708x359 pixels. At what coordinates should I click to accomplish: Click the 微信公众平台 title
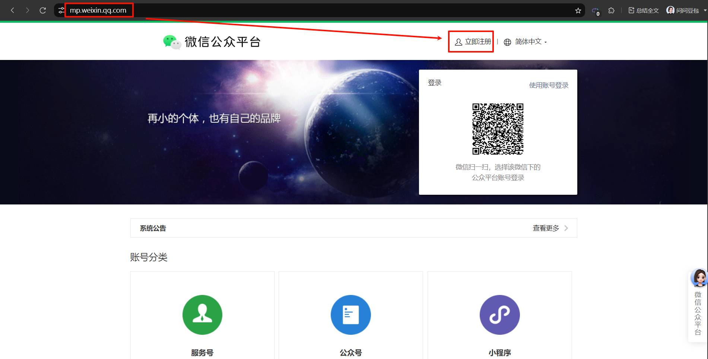(223, 42)
